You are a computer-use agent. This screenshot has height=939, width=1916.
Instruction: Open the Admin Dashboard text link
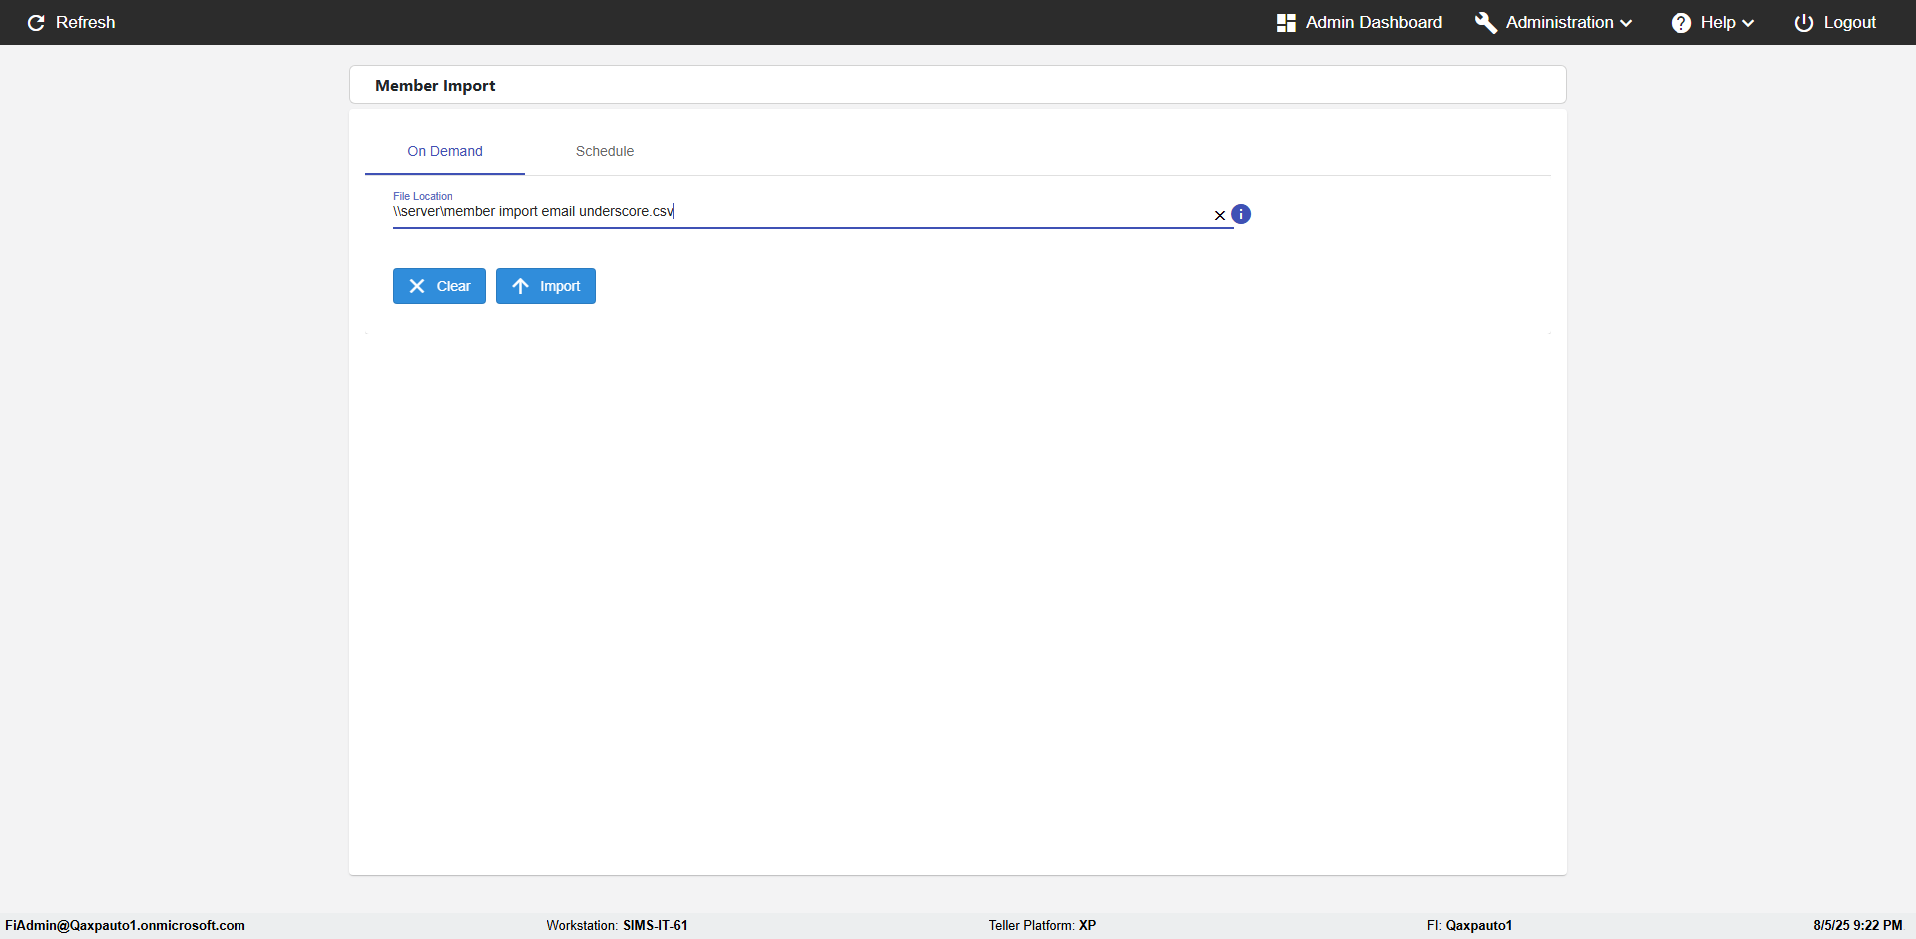(1374, 22)
